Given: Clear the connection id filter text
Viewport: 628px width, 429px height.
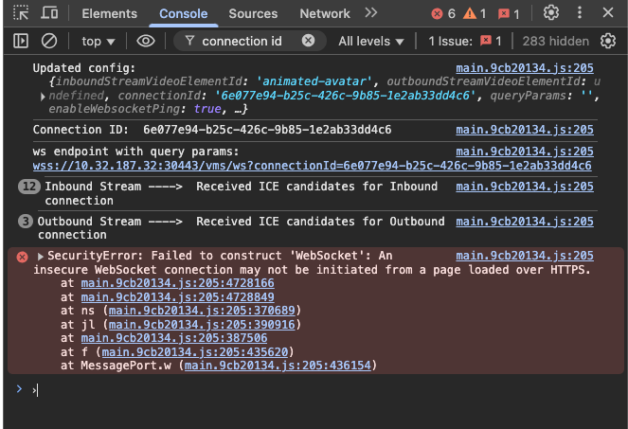Looking at the screenshot, I should tap(308, 41).
